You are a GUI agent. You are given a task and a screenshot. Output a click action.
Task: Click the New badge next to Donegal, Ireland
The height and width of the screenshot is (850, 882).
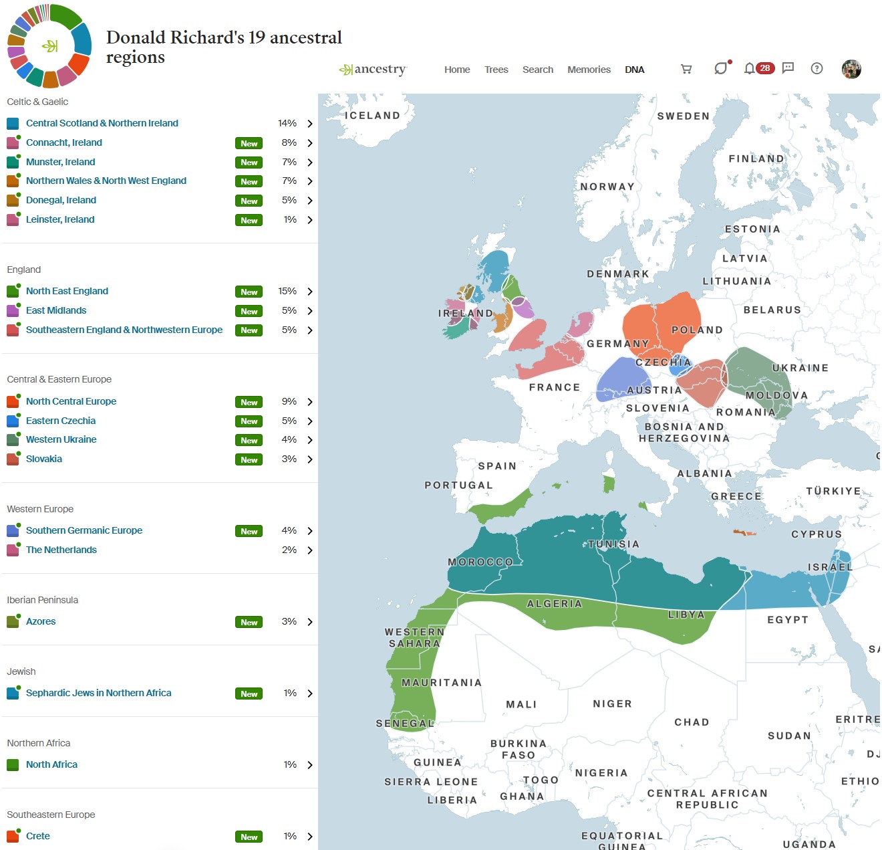click(x=248, y=201)
